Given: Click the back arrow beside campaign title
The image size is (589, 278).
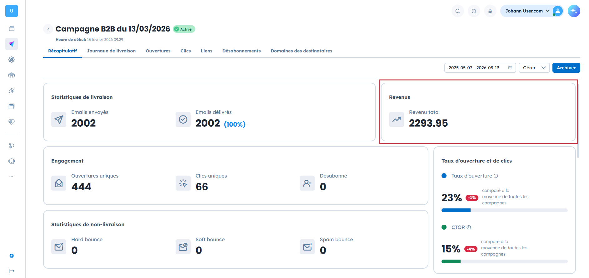Looking at the screenshot, I should tap(48, 29).
